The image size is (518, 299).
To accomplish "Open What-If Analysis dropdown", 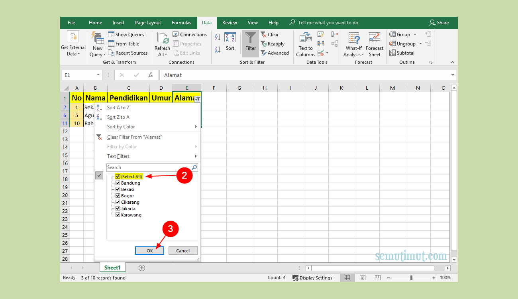I will [x=353, y=44].
